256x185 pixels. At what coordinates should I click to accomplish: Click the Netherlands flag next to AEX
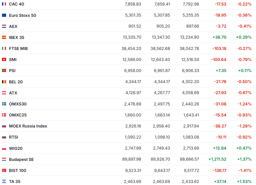click(x=4, y=26)
